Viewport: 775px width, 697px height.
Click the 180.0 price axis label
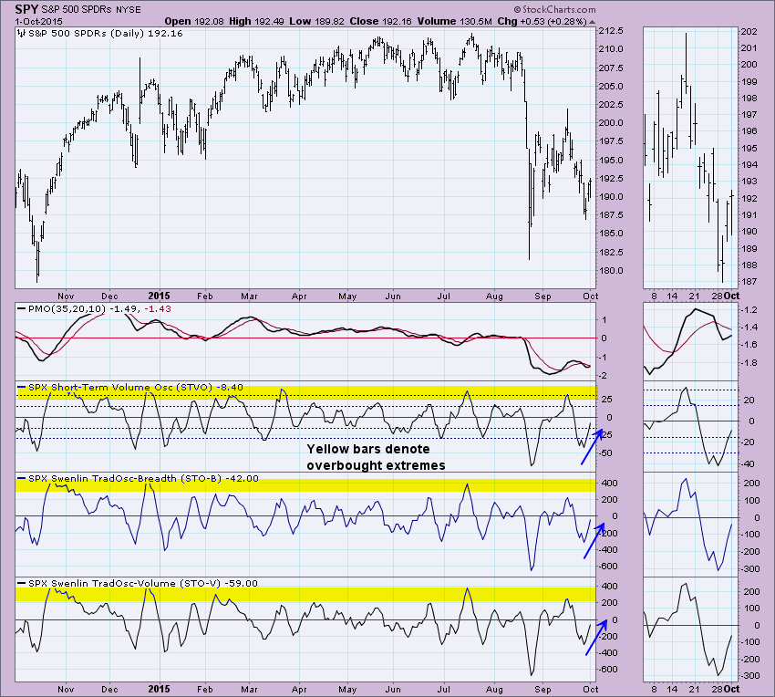click(x=611, y=271)
